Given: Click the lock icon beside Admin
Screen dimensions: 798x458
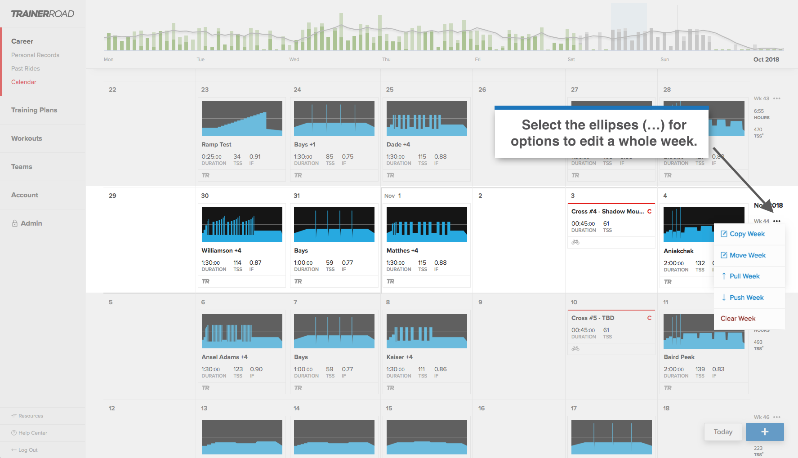Looking at the screenshot, I should (x=15, y=223).
